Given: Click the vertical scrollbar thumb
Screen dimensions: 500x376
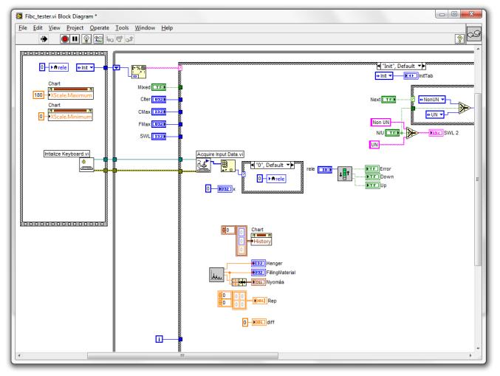Looking at the screenshot, I should click(477, 180).
